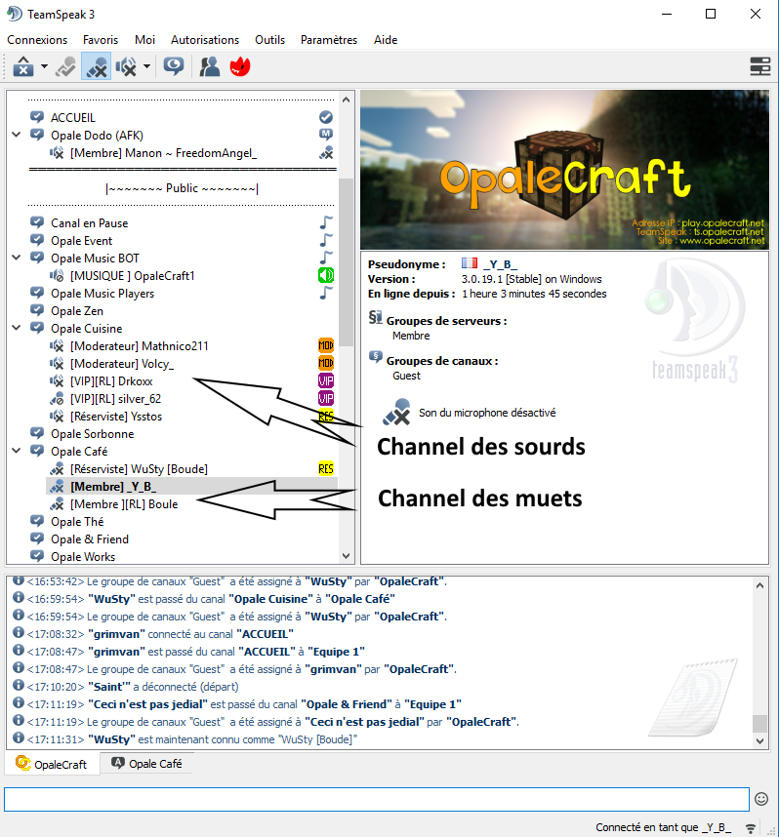Open the Aide menu

click(x=386, y=40)
